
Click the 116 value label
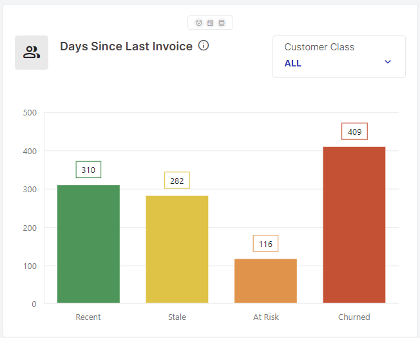(x=265, y=244)
